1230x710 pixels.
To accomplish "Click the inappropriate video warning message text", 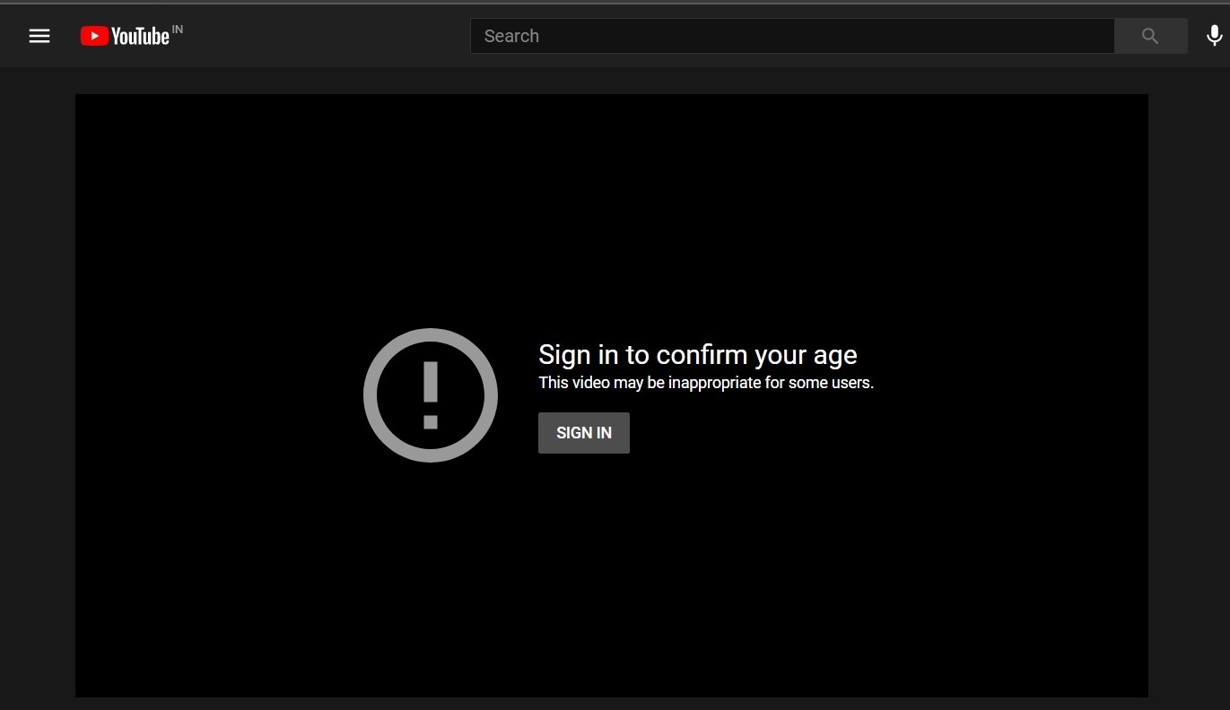I will pos(706,383).
